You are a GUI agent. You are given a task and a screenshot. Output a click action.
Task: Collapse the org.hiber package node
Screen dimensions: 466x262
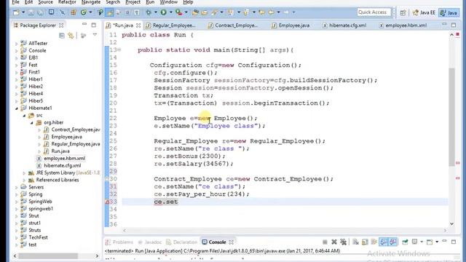tap(32, 122)
